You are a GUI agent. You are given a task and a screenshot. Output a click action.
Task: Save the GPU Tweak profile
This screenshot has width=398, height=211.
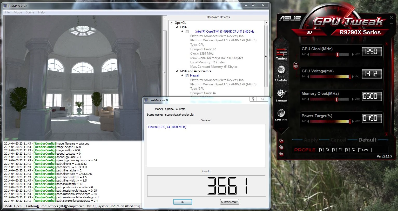click(365, 150)
